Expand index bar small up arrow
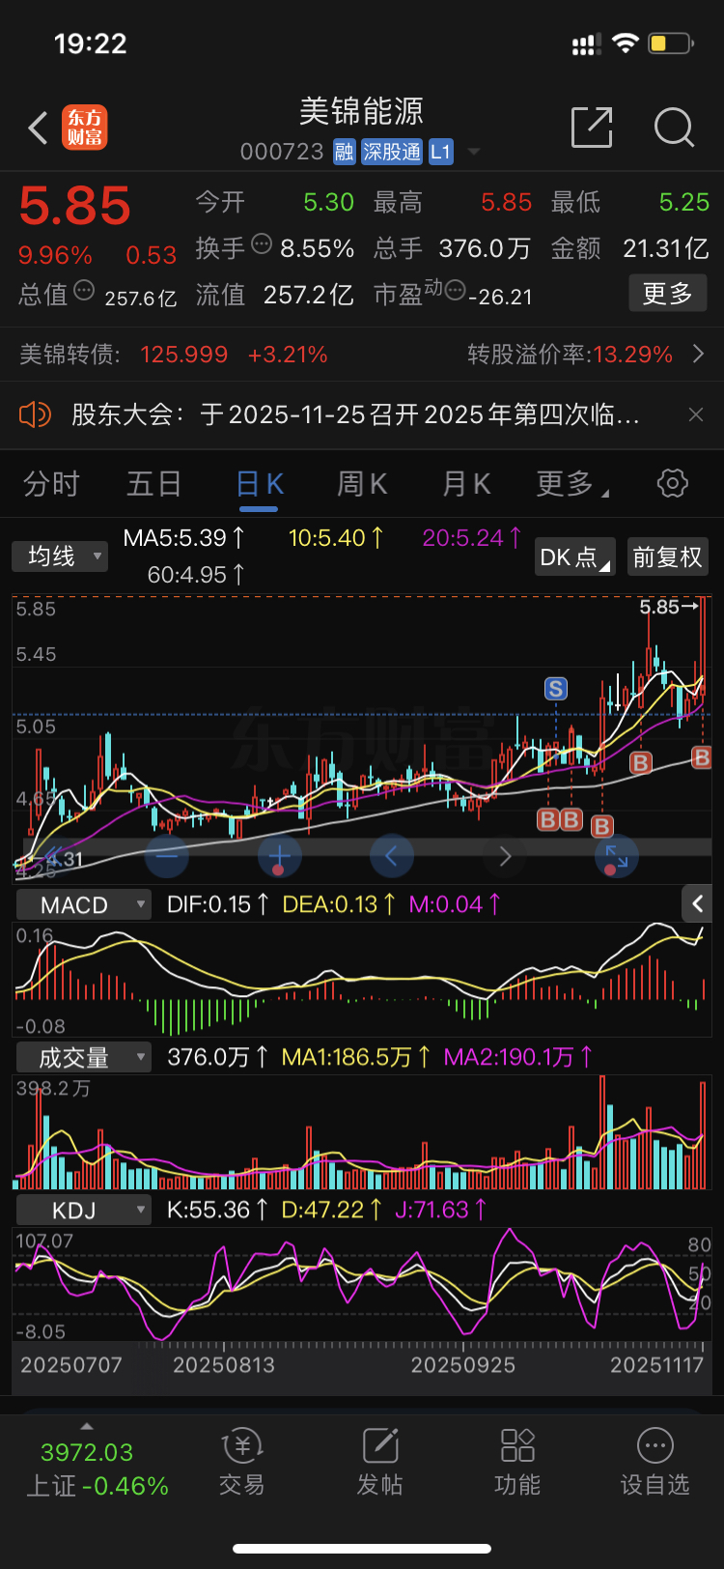The image size is (724, 1569). tap(87, 1426)
